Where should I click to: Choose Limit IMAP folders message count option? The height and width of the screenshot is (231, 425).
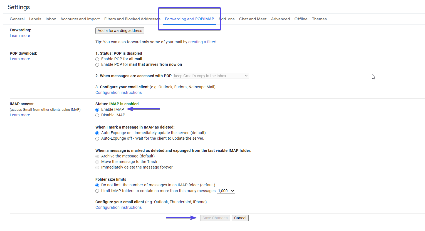tap(97, 191)
